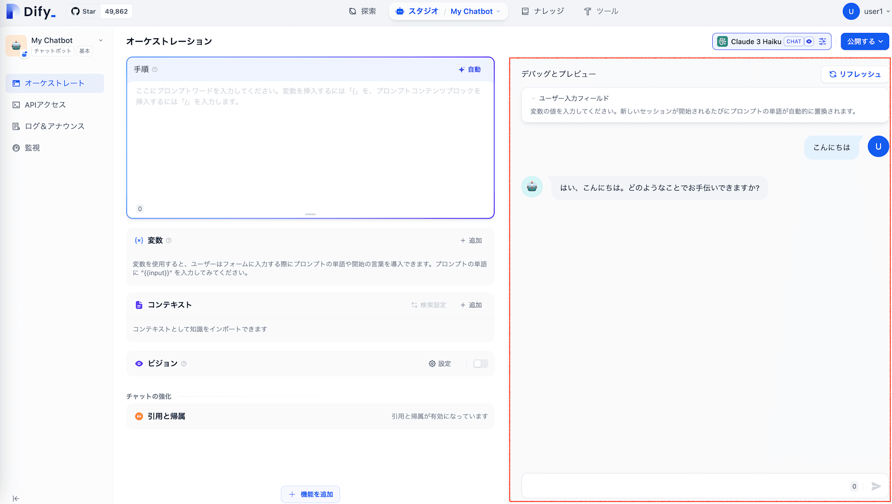
Task: Send the message with paper plane icon
Action: pyautogui.click(x=876, y=486)
